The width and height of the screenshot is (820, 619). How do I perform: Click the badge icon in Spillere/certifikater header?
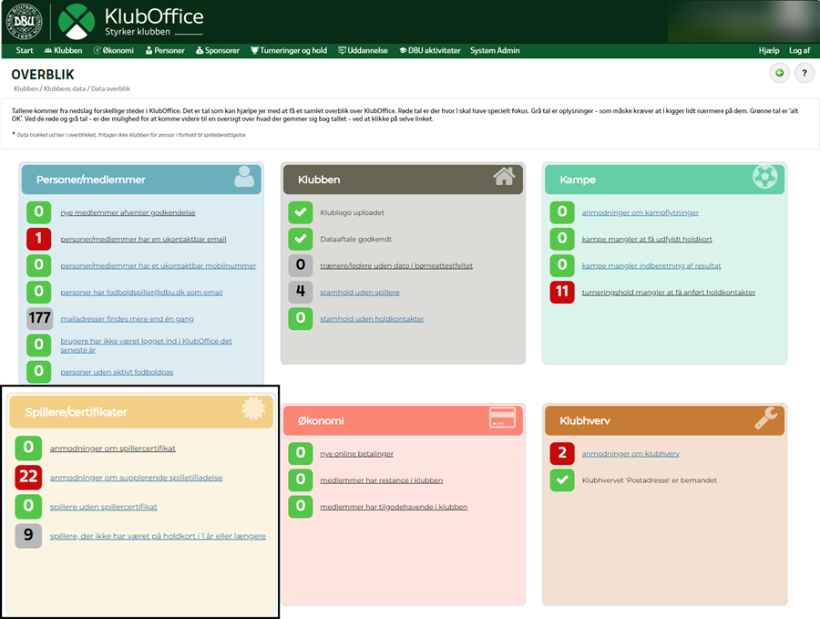253,408
